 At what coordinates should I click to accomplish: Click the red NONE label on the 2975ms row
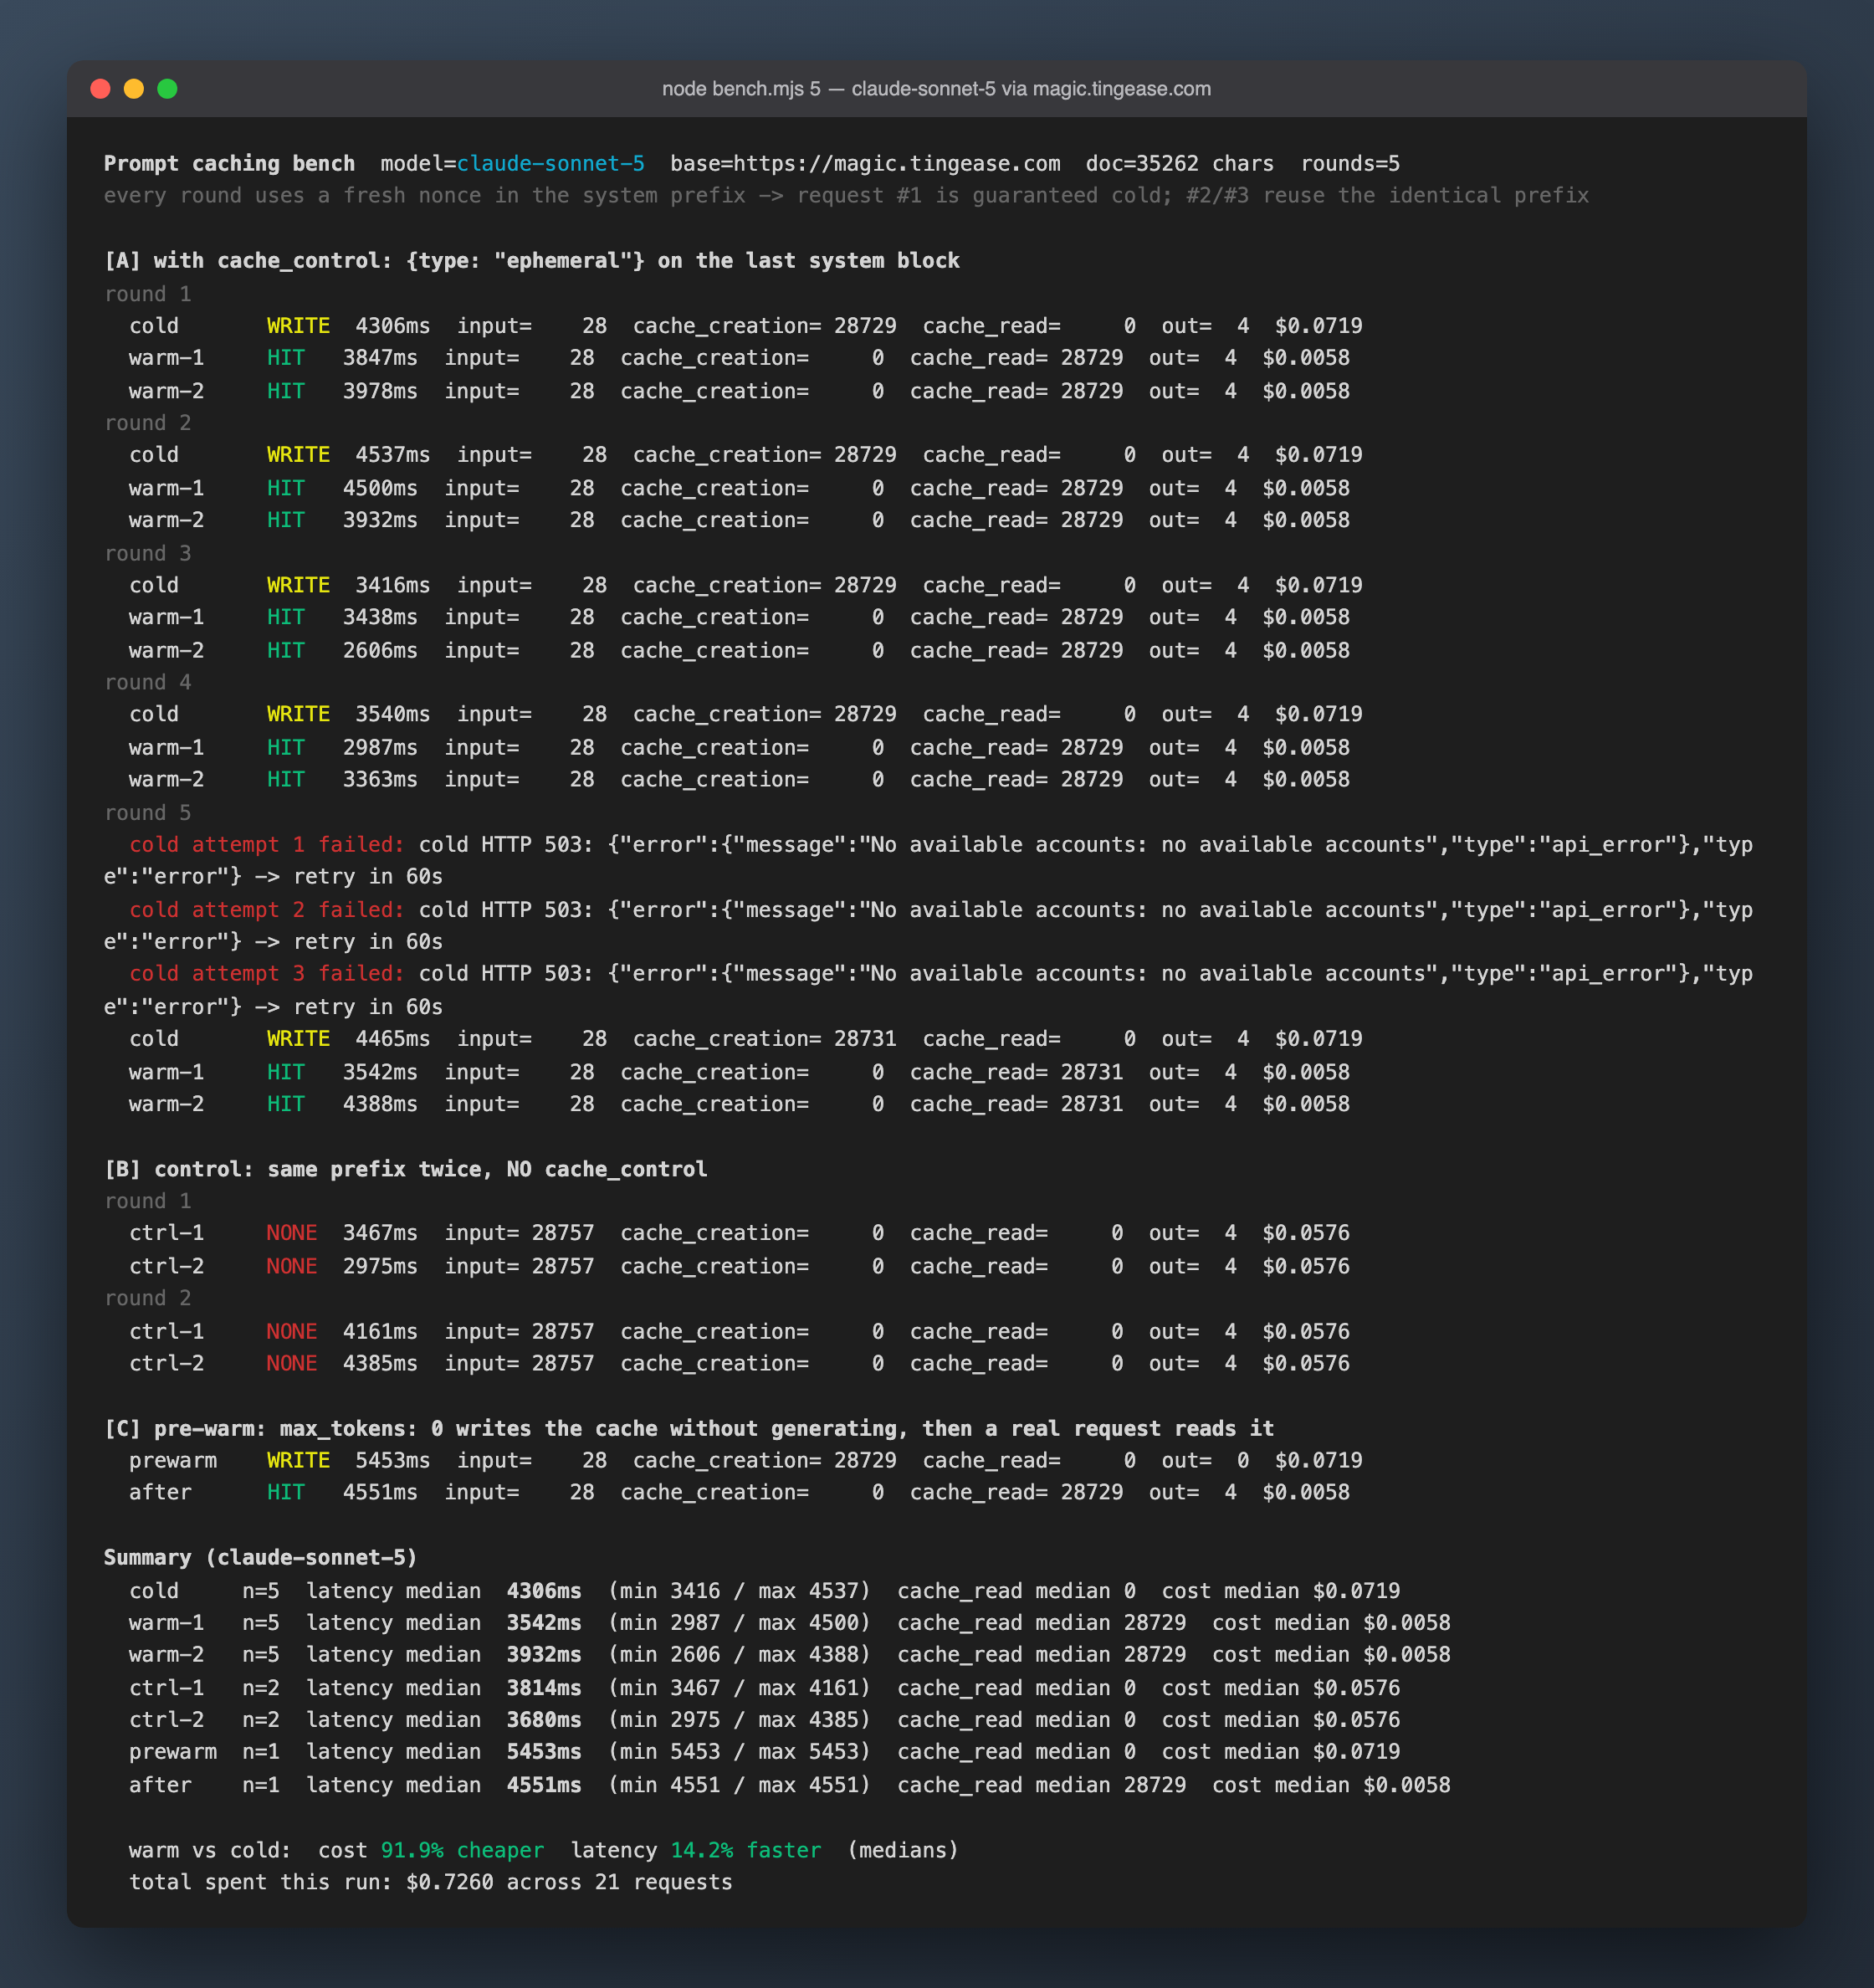292,1266
